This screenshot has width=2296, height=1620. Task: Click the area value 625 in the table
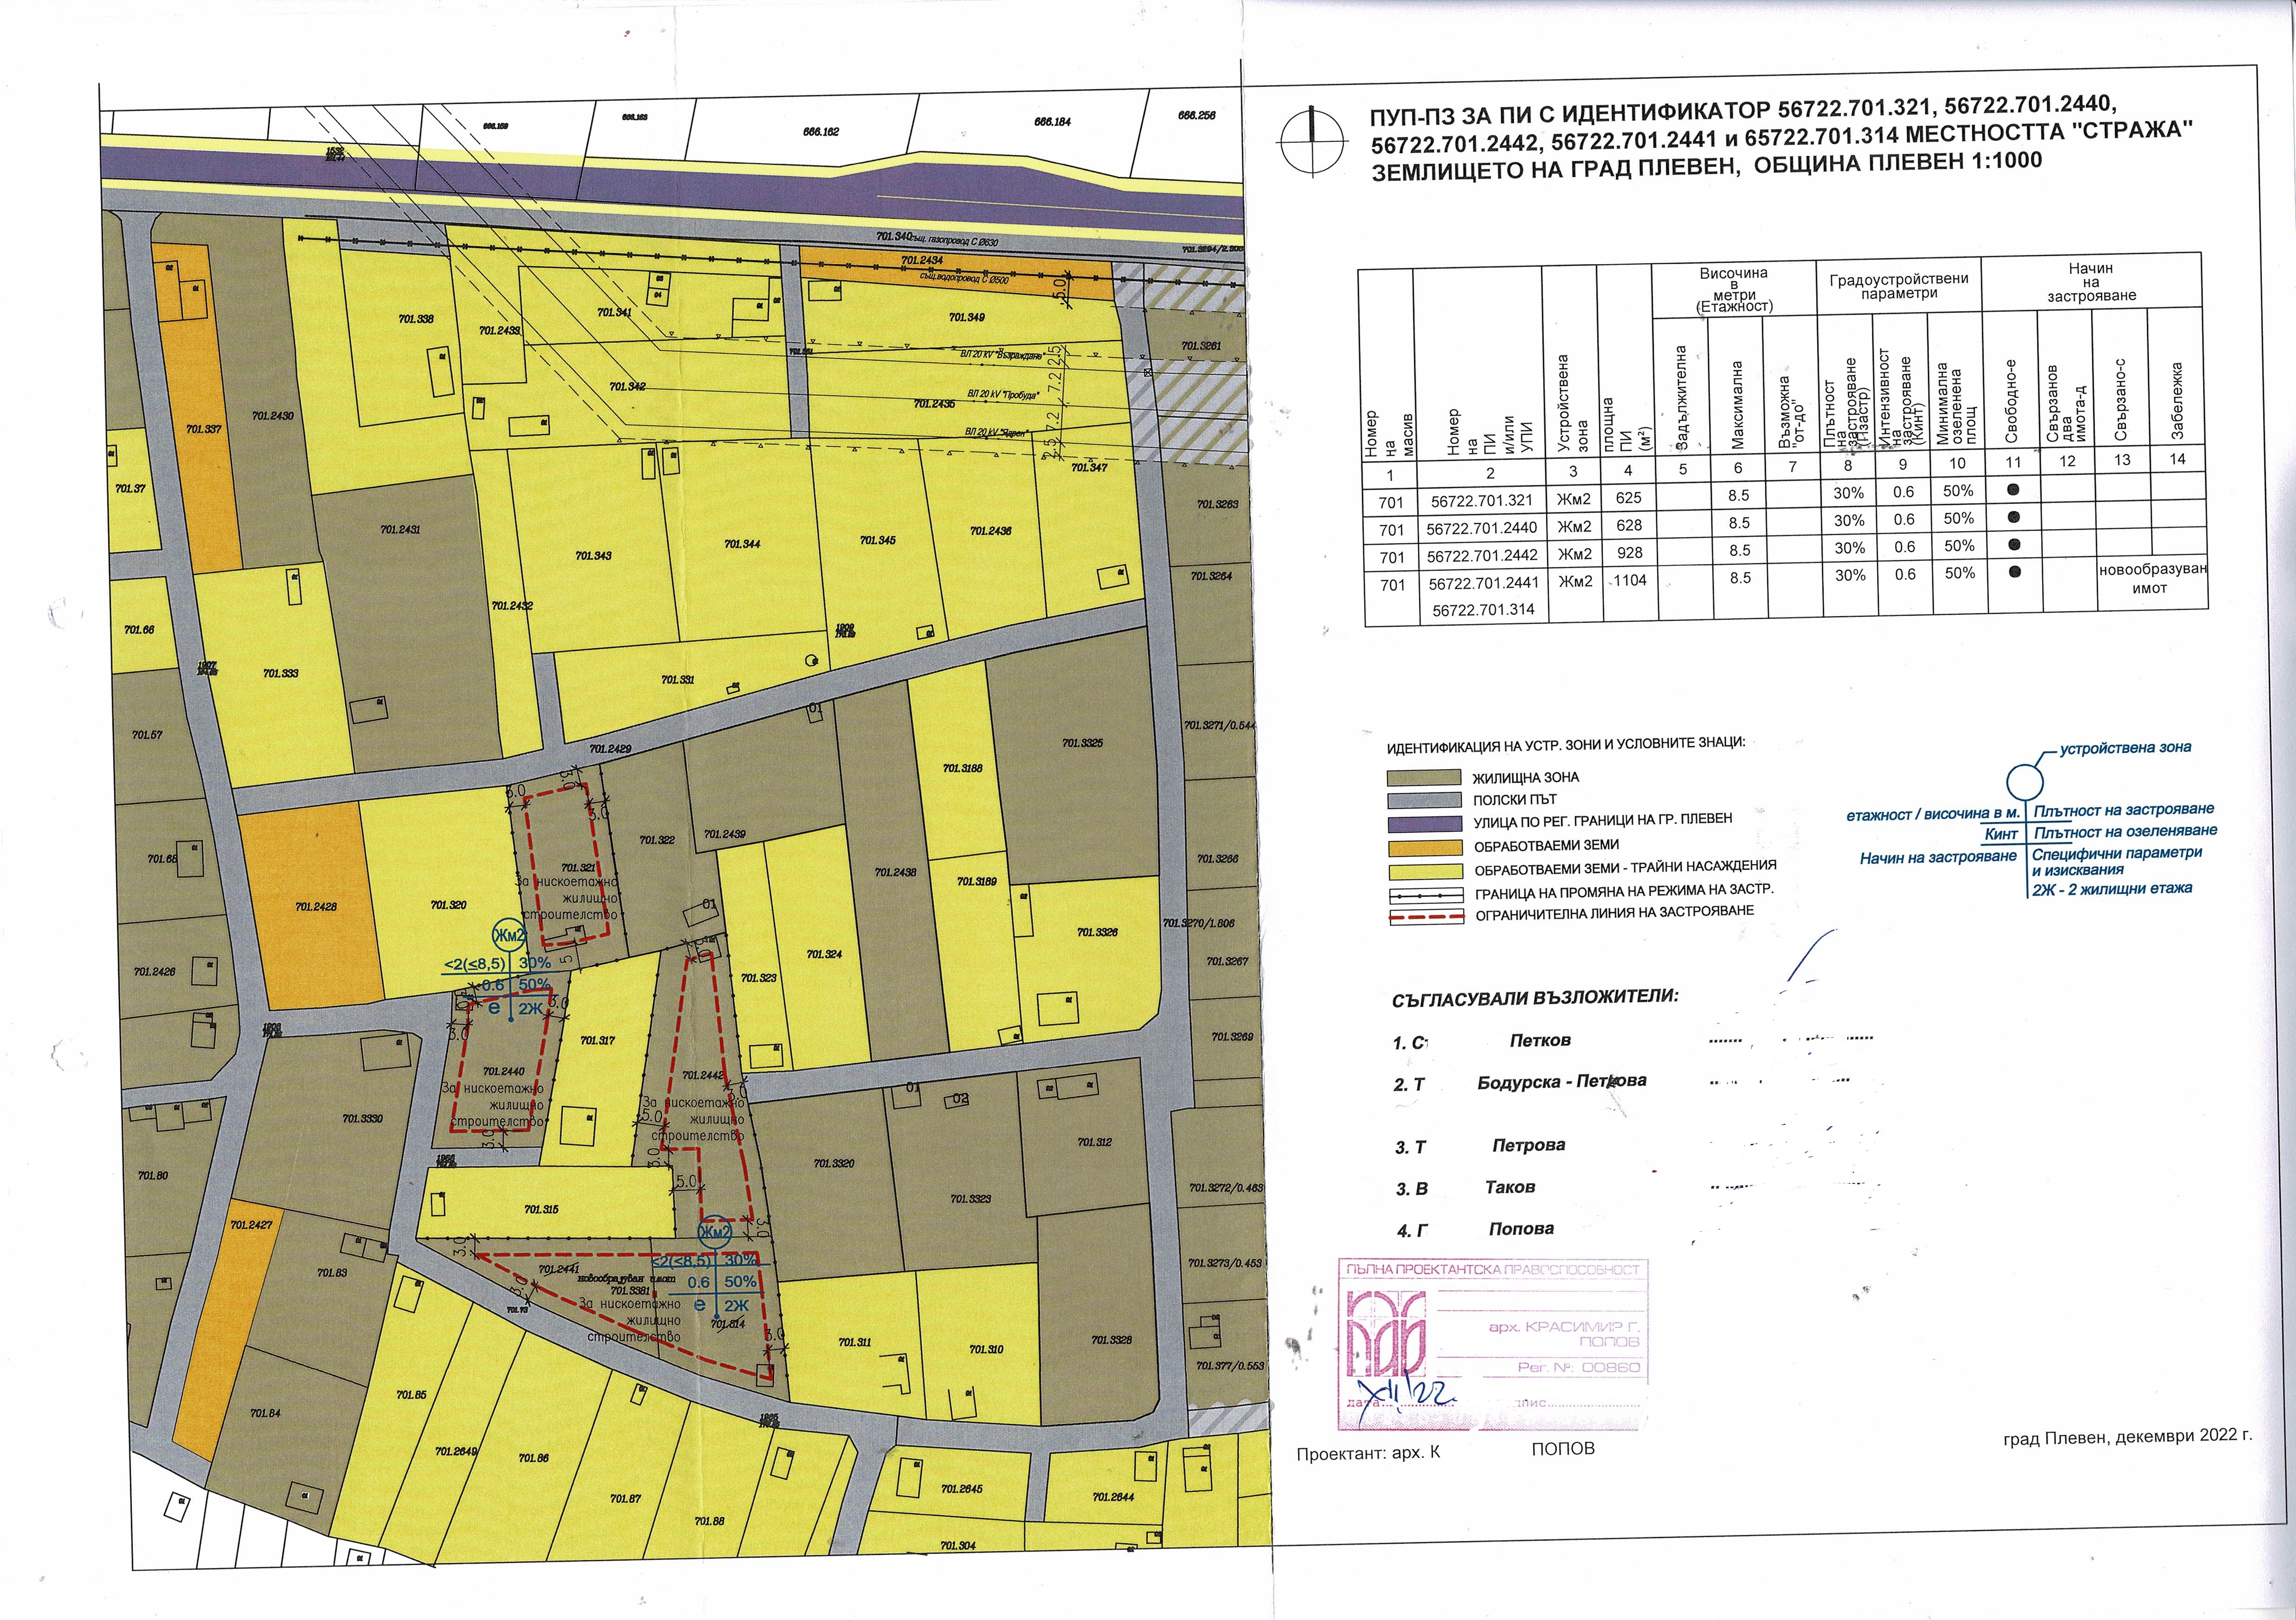[1628, 497]
